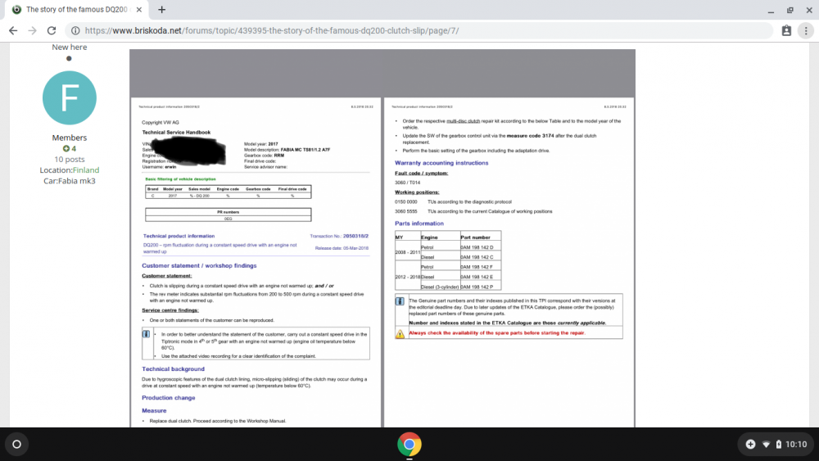Click the Wi-Fi icon in the tray

coord(766,445)
